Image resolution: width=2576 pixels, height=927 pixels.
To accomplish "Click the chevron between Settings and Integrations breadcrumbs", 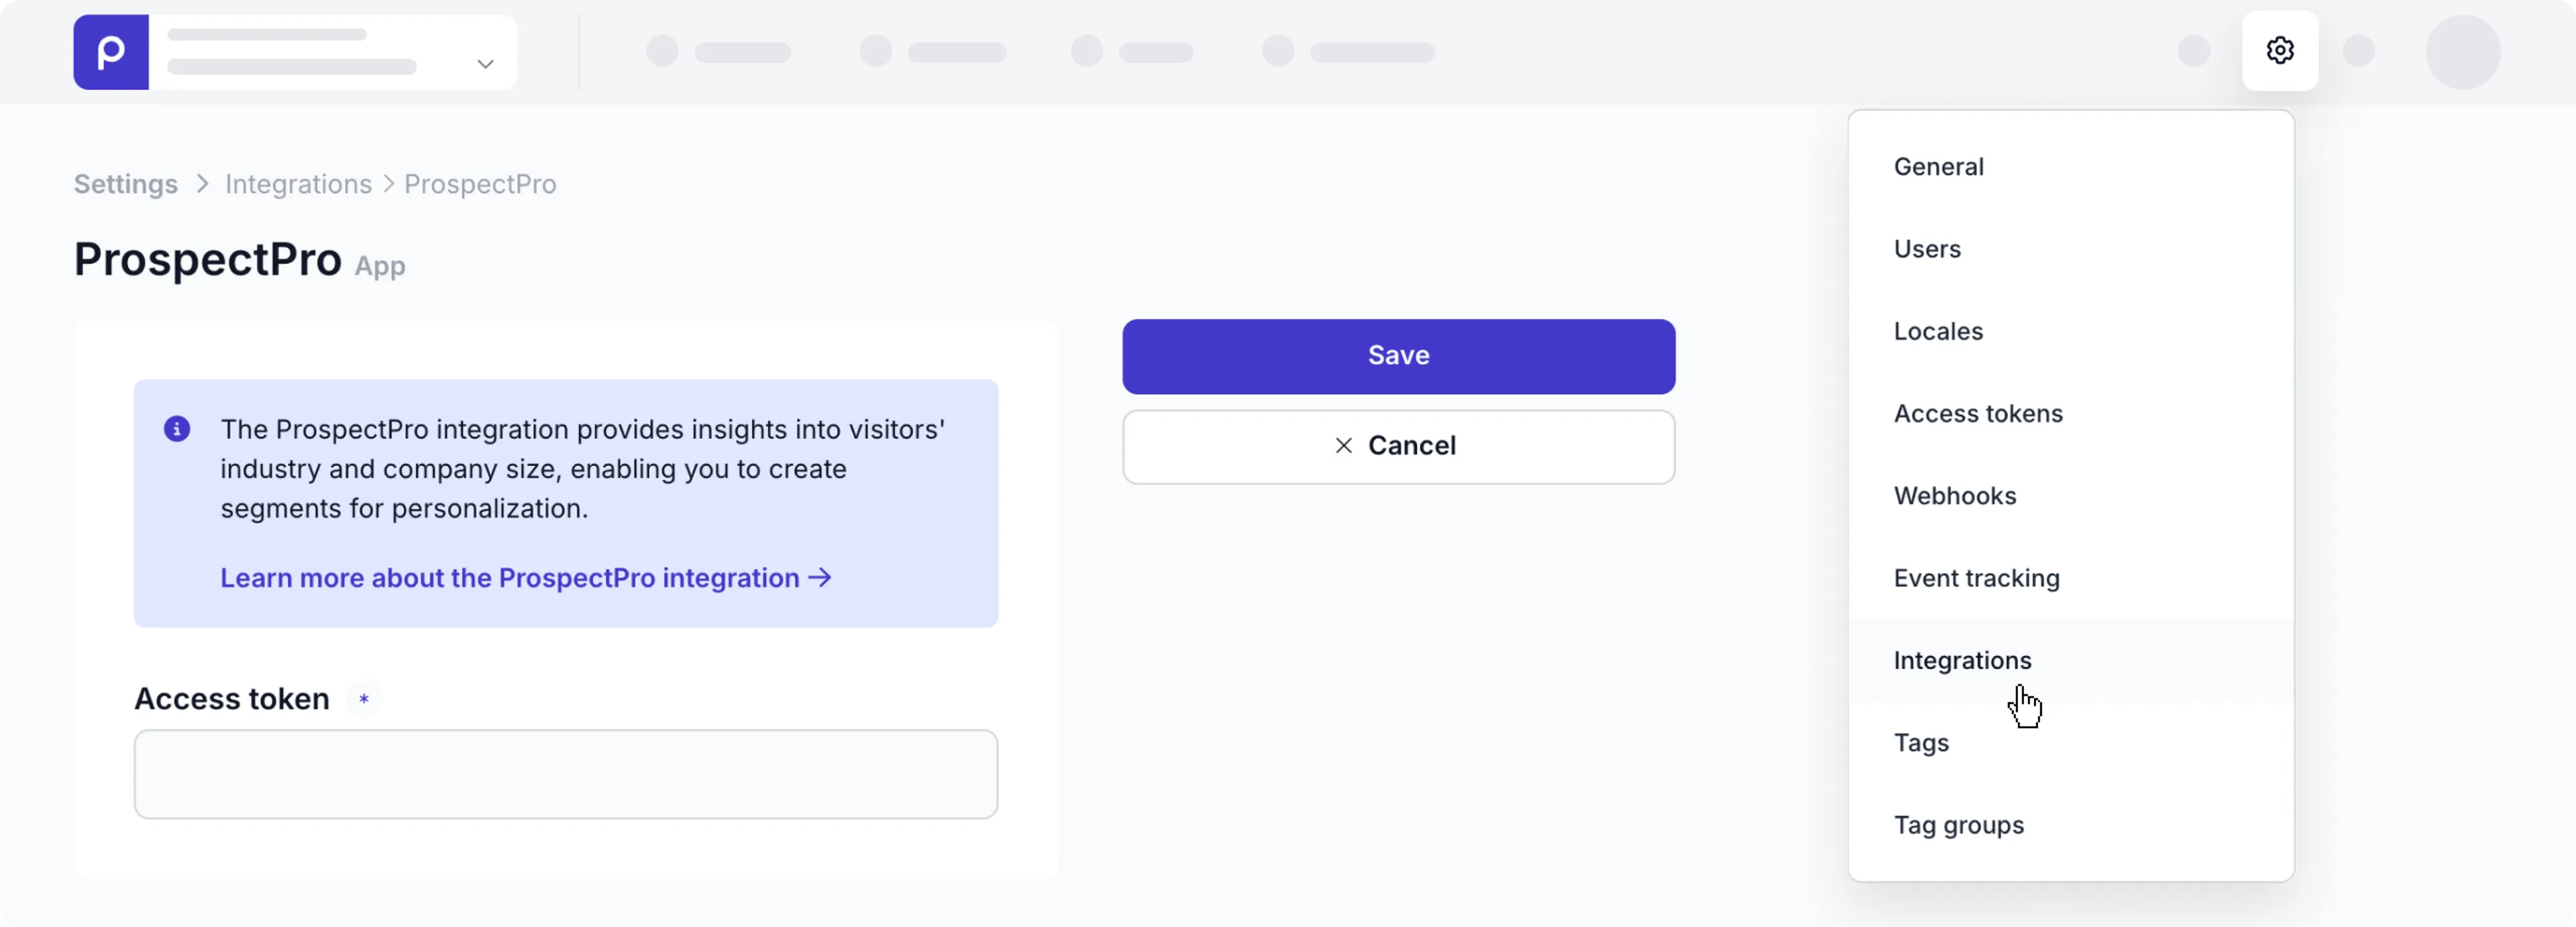I will click(x=201, y=184).
